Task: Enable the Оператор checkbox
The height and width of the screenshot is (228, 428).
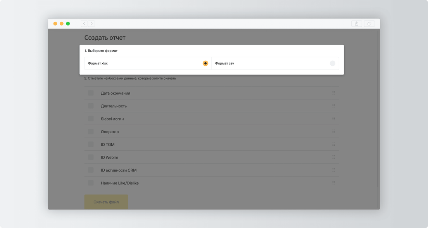Action: coord(91,131)
